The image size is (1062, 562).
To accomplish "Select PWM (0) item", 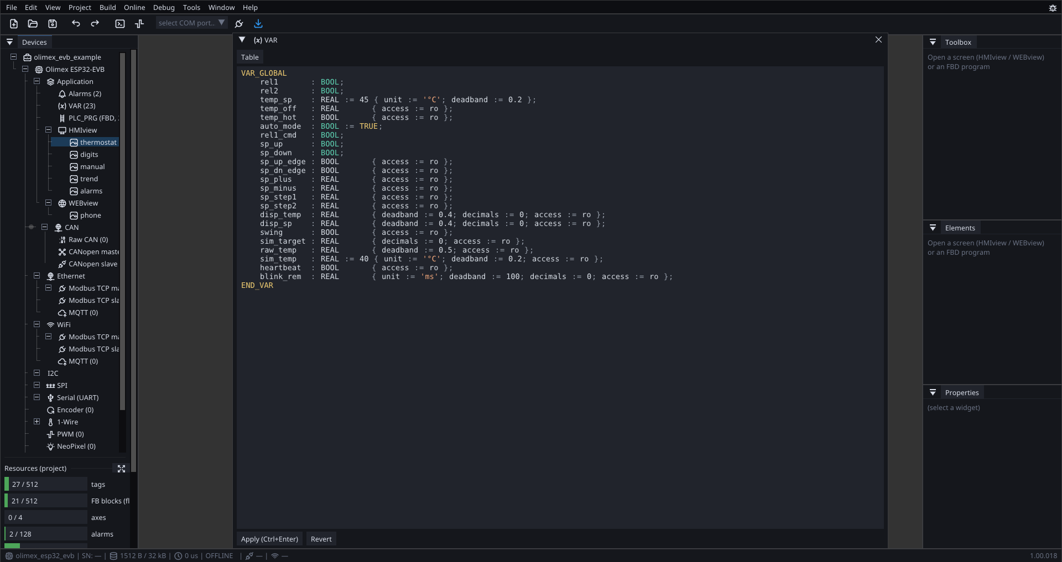I will coord(65,434).
